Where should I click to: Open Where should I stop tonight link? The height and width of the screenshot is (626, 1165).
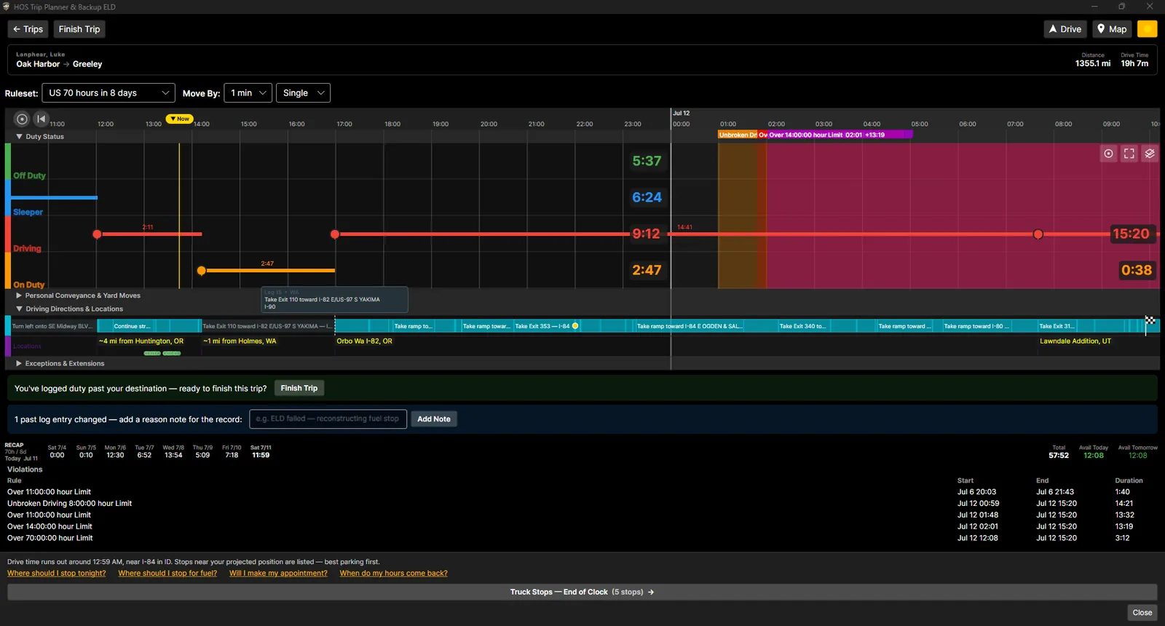coord(57,574)
